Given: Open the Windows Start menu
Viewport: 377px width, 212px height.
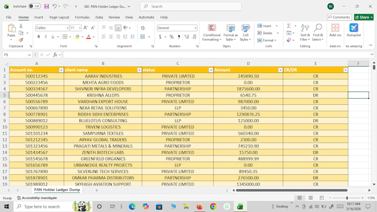Looking at the screenshot, I should coord(7,206).
